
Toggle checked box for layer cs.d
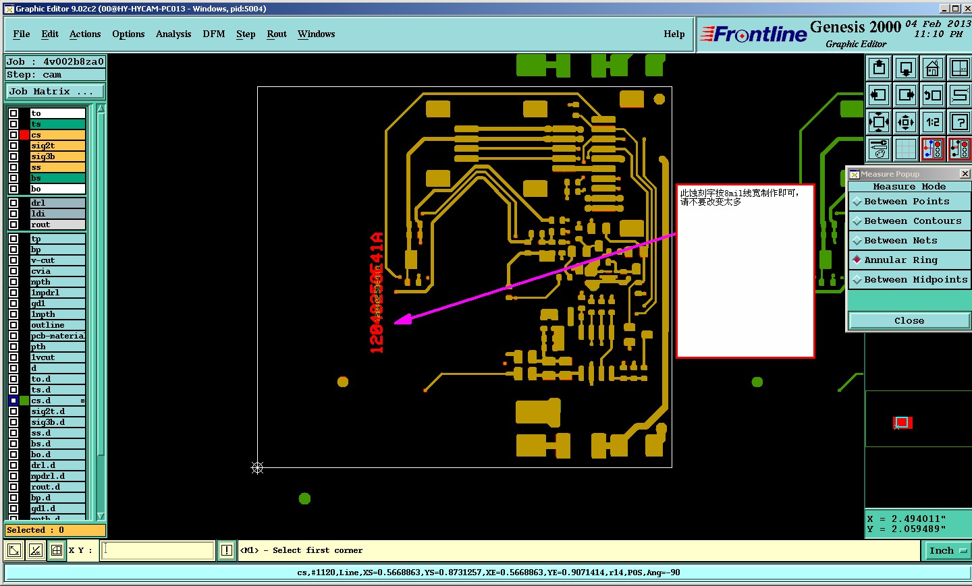tap(13, 401)
